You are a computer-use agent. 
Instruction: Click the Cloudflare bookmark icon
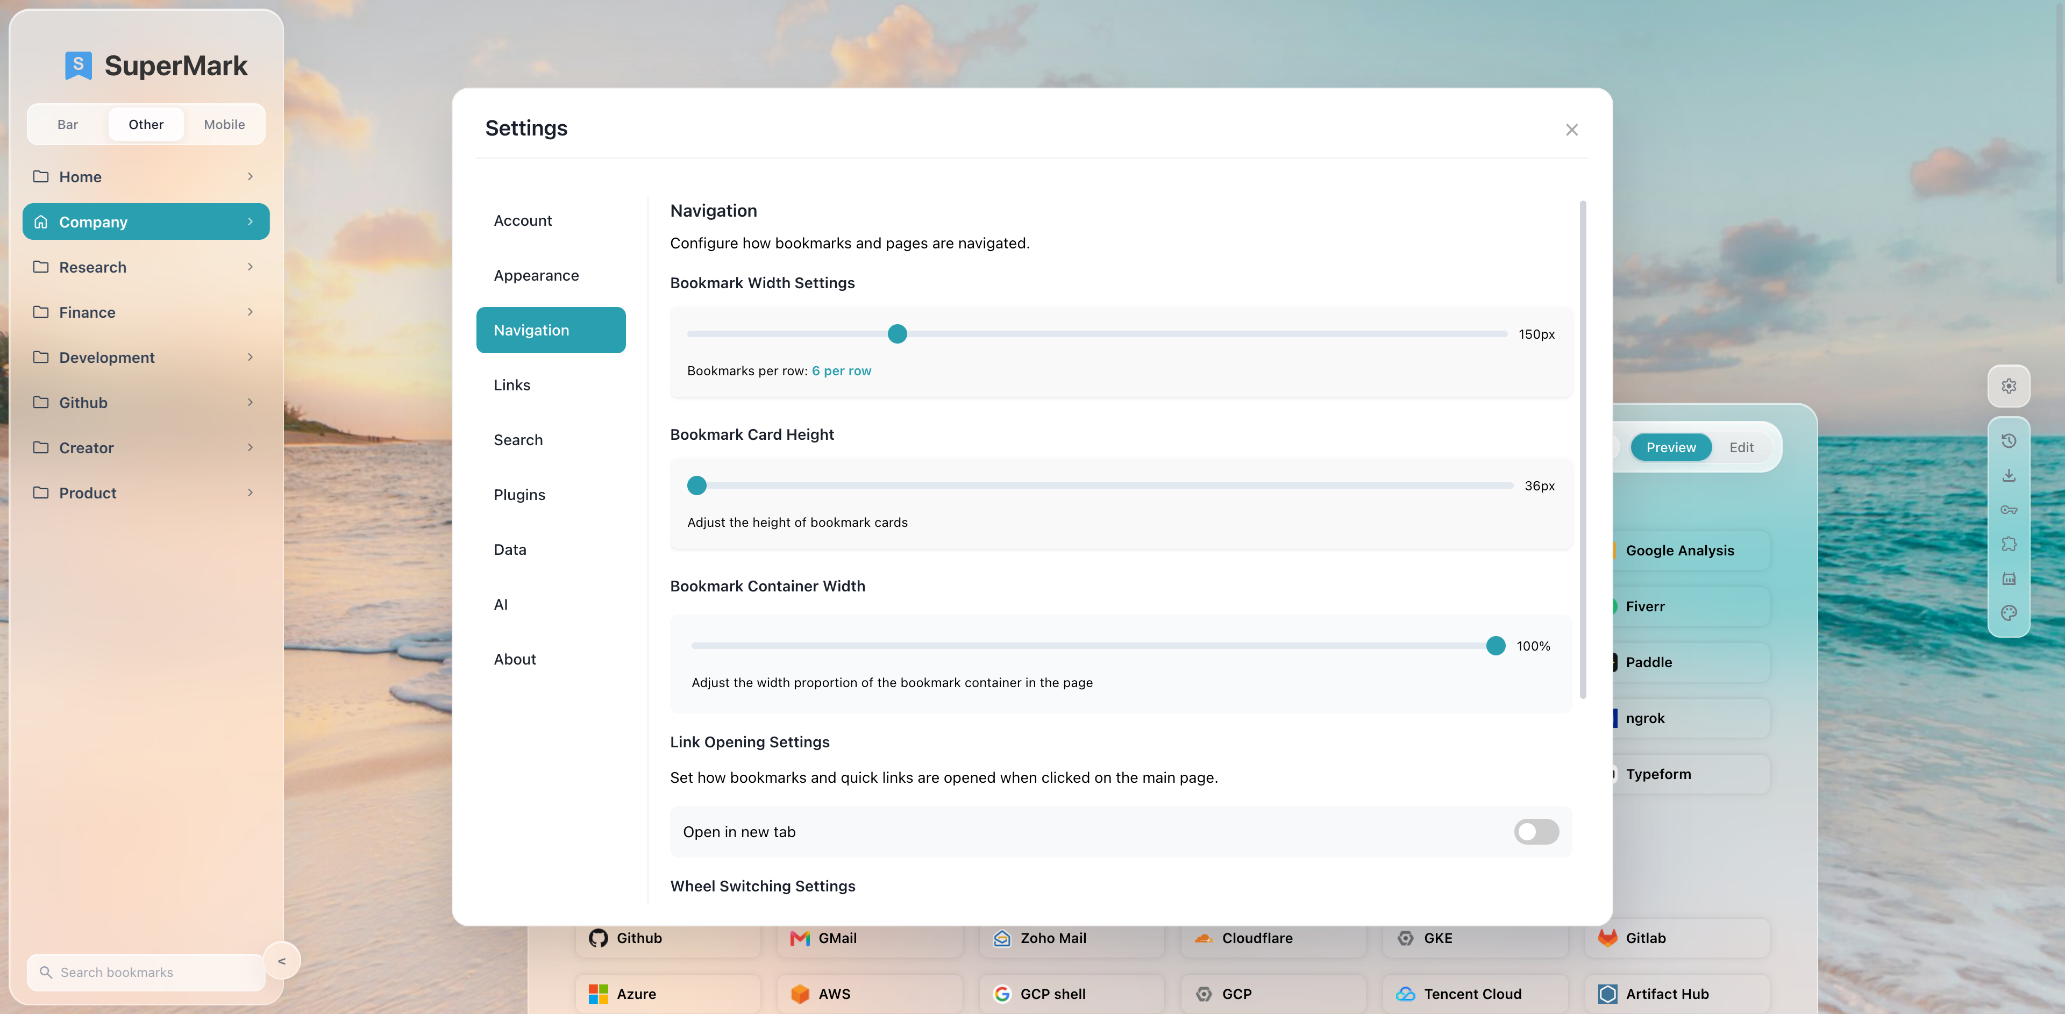coord(1204,938)
